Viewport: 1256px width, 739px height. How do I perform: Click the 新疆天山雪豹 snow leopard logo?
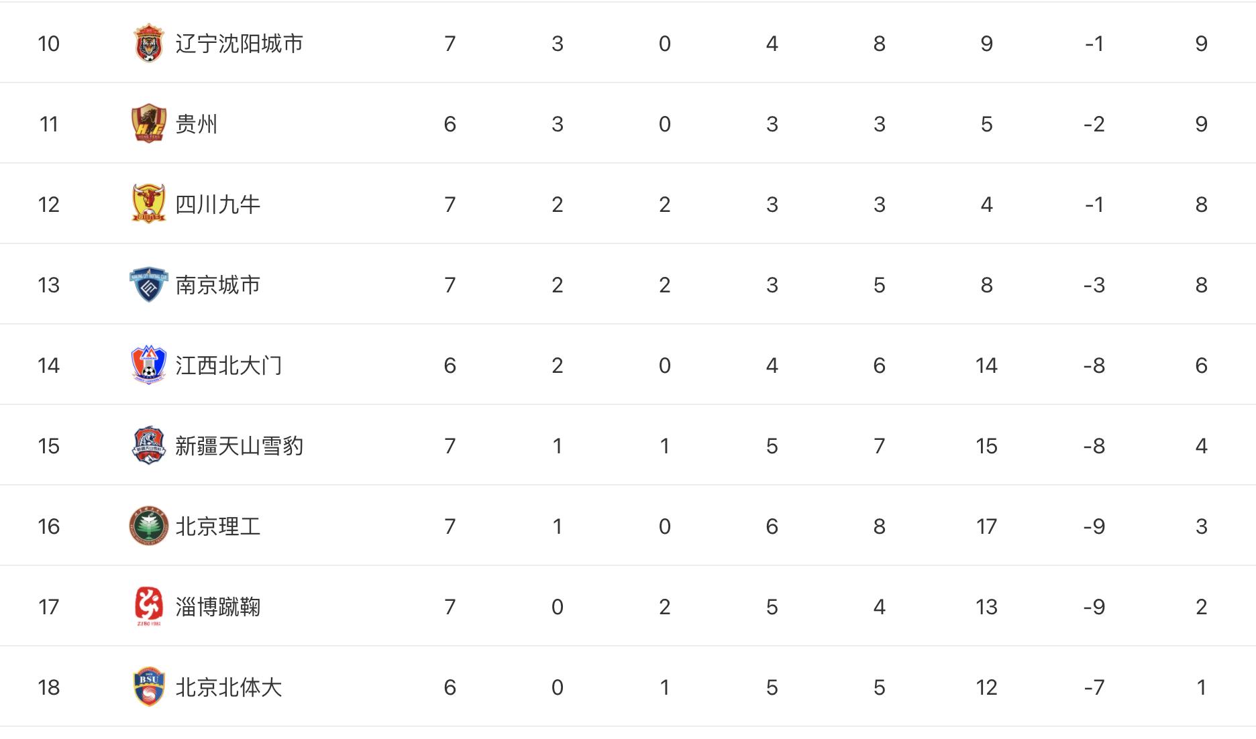(148, 446)
